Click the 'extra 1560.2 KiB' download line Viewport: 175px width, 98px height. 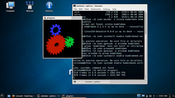(109, 14)
